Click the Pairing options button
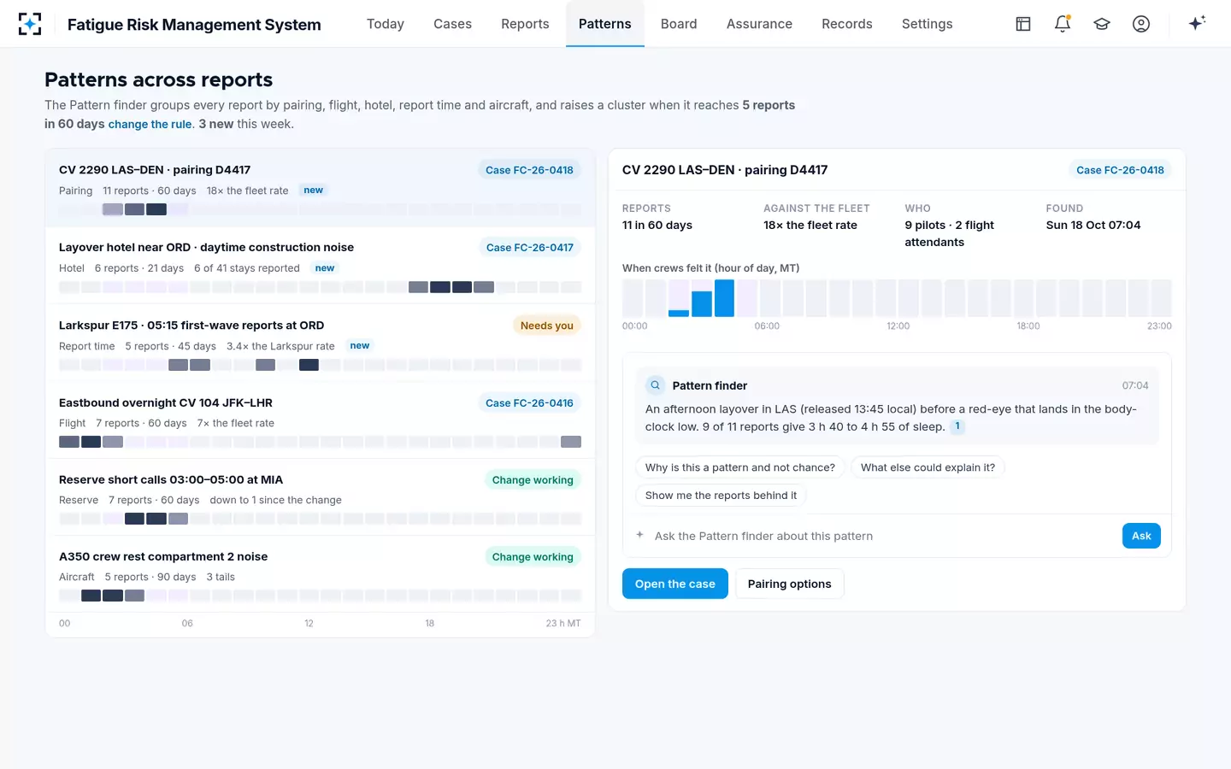 click(789, 584)
